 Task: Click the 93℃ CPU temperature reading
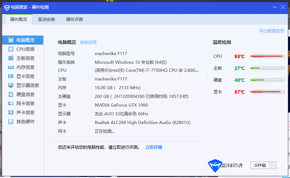point(239,56)
